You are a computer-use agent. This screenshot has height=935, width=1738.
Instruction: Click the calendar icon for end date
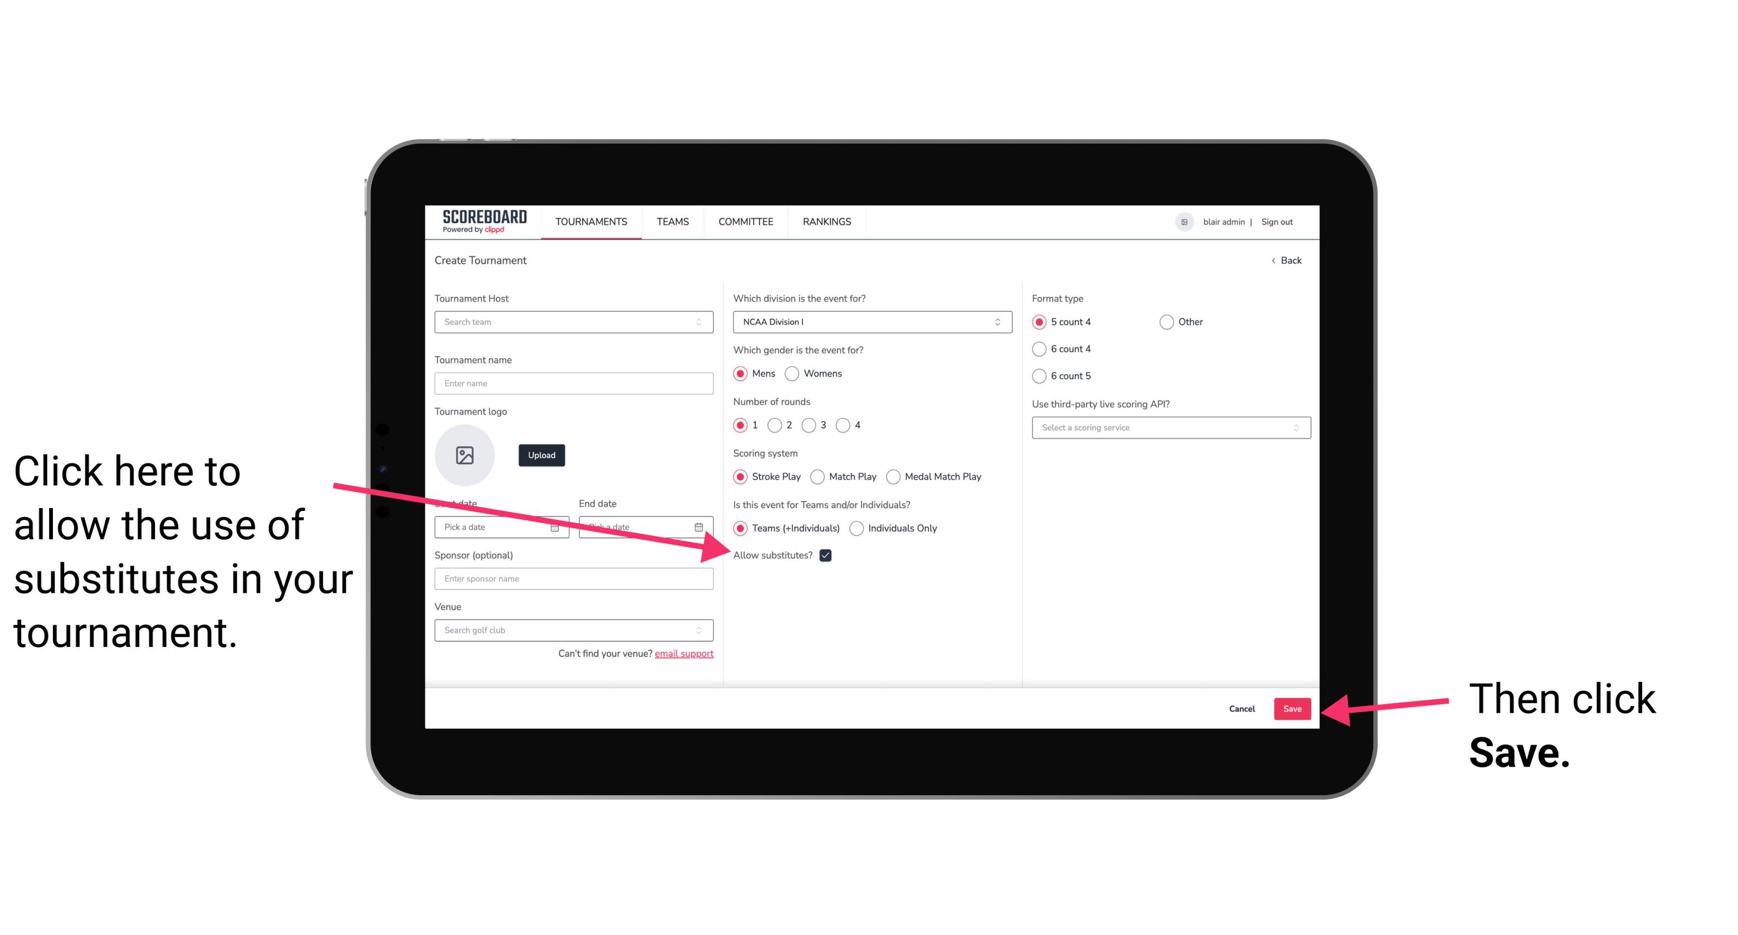click(x=701, y=526)
